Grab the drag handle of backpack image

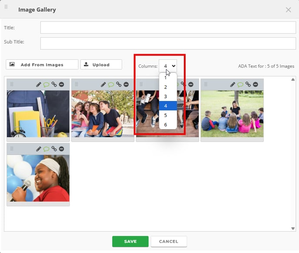point(12,84)
